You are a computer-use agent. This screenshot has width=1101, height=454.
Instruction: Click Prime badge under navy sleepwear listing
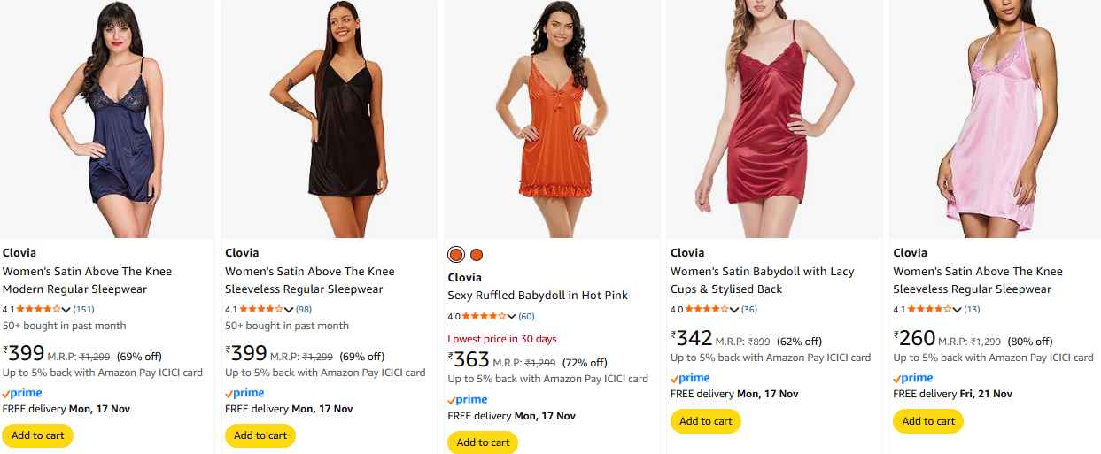pyautogui.click(x=22, y=393)
